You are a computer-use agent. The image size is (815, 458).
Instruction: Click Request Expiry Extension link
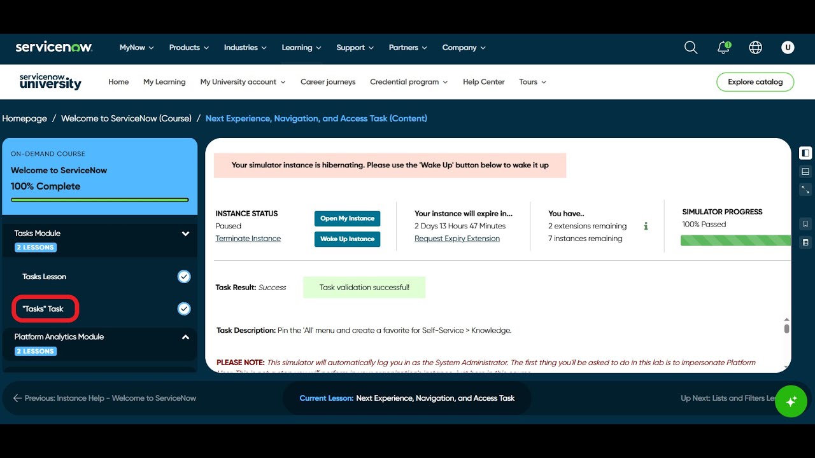(457, 239)
